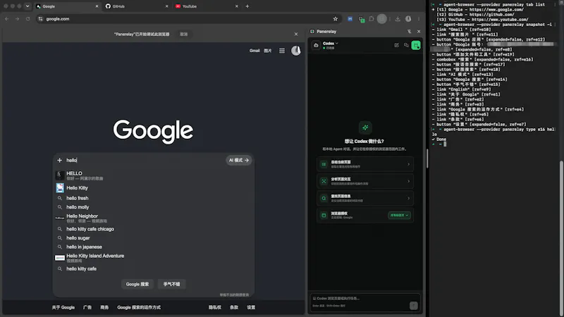Click the Codex robot agent icon
Viewport: 564px width, 317px height.
(x=316, y=45)
